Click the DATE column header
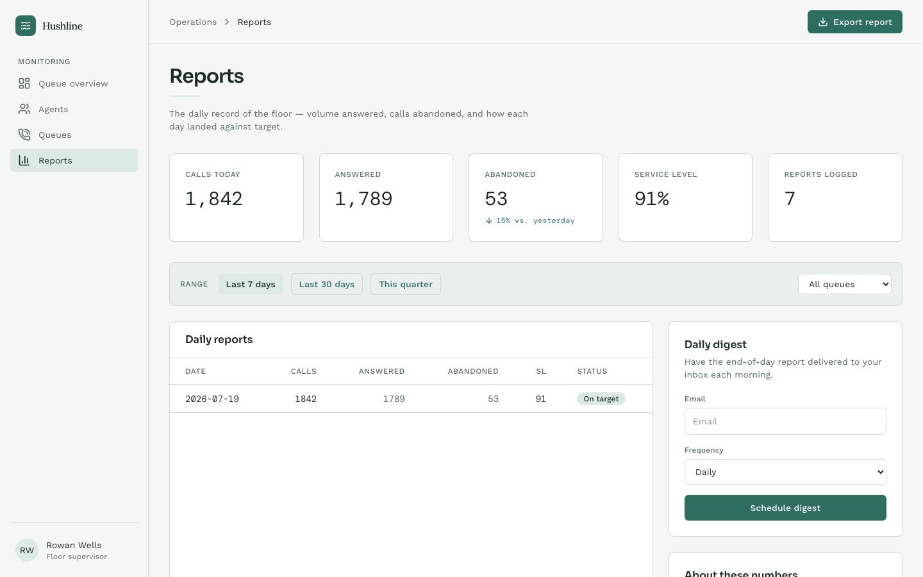Viewport: 923px width, 577px height. [x=195, y=371]
